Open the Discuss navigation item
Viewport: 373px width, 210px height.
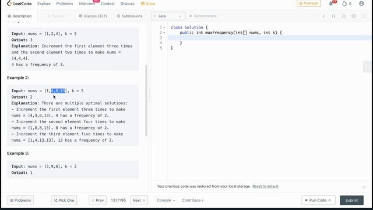click(127, 3)
